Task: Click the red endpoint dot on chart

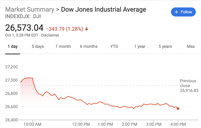Action: point(178,109)
